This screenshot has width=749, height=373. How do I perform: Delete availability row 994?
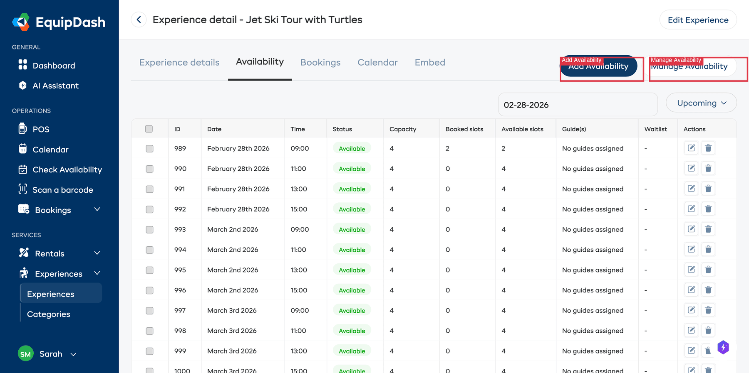pos(708,250)
